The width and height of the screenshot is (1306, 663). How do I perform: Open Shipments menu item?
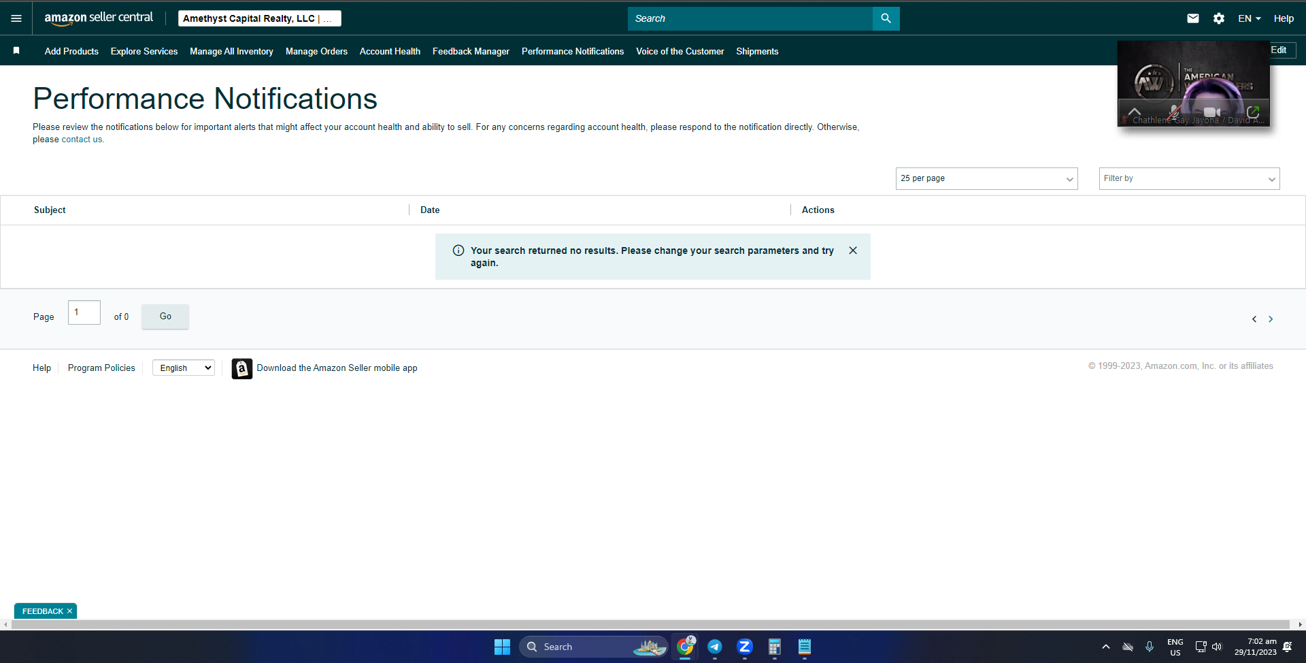click(757, 51)
